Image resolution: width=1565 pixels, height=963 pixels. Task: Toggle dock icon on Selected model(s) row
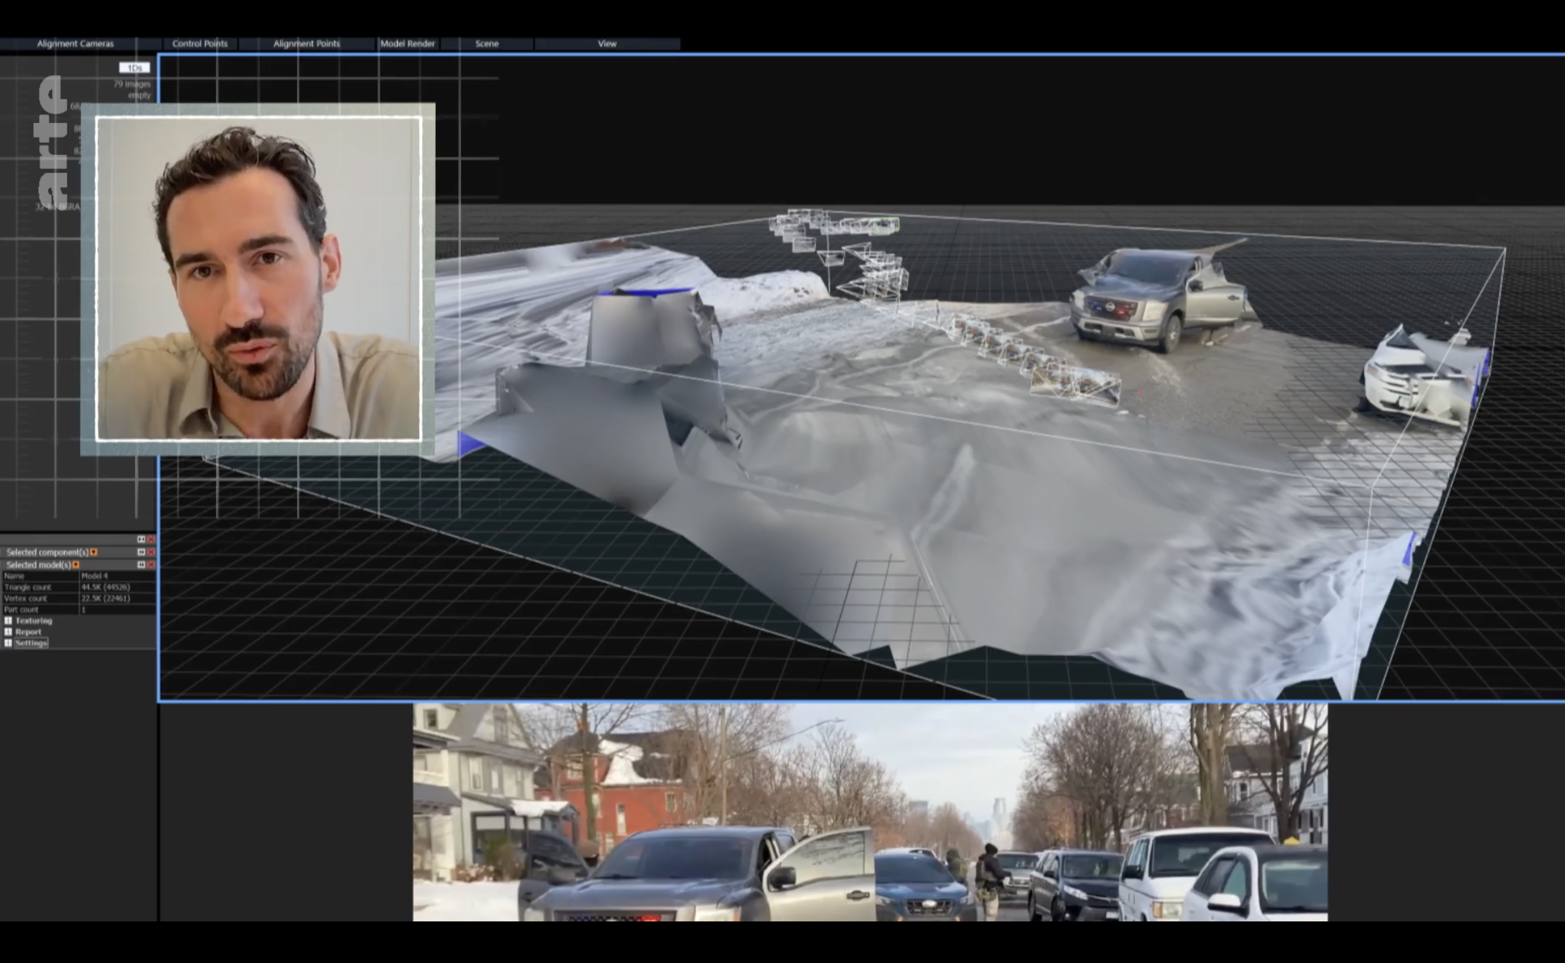tap(141, 565)
